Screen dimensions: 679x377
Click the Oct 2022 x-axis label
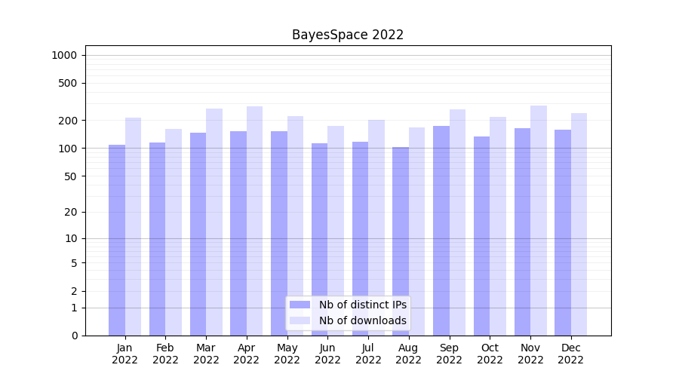(490, 354)
